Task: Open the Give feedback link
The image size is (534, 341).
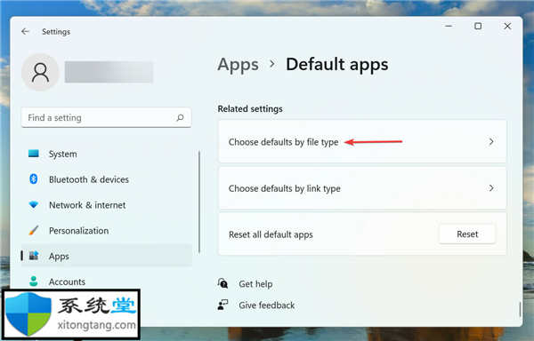Action: coord(267,305)
